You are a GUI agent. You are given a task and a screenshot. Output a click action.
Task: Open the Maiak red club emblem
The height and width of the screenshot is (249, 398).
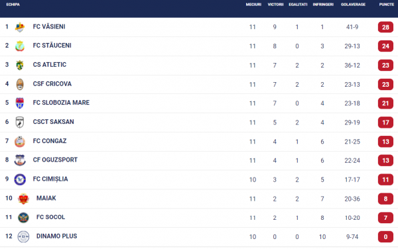point(23,199)
